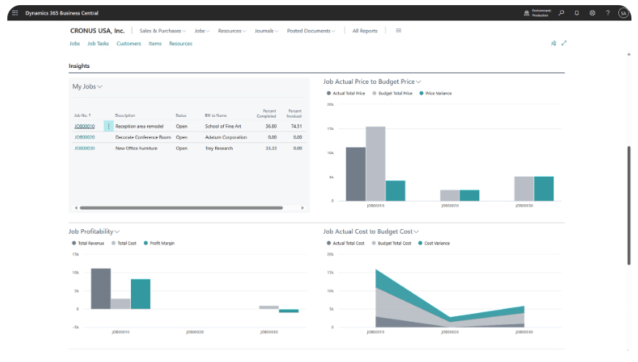
Task: Toggle Cost Variance legend series
Action: click(434, 243)
